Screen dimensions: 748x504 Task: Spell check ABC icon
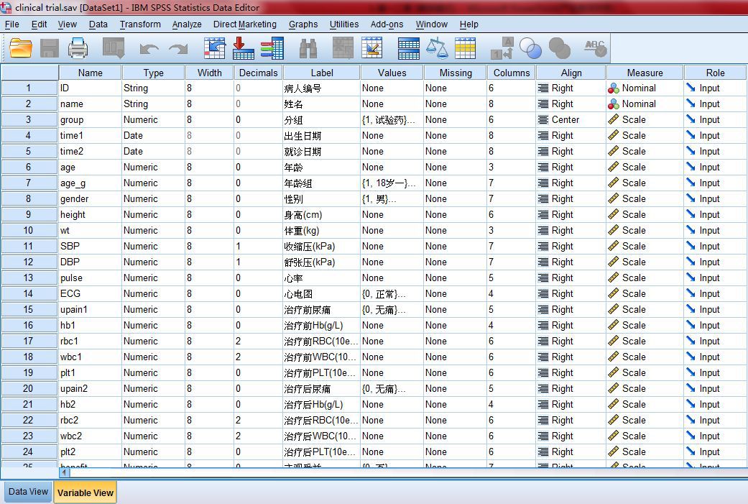(596, 48)
